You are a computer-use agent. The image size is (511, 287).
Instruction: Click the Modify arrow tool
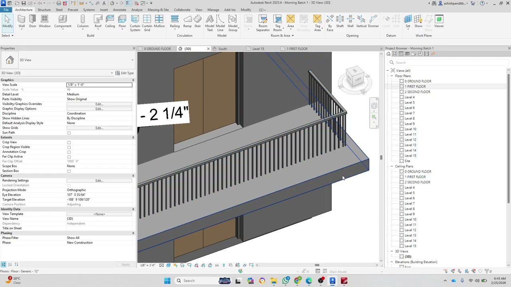coord(8,22)
